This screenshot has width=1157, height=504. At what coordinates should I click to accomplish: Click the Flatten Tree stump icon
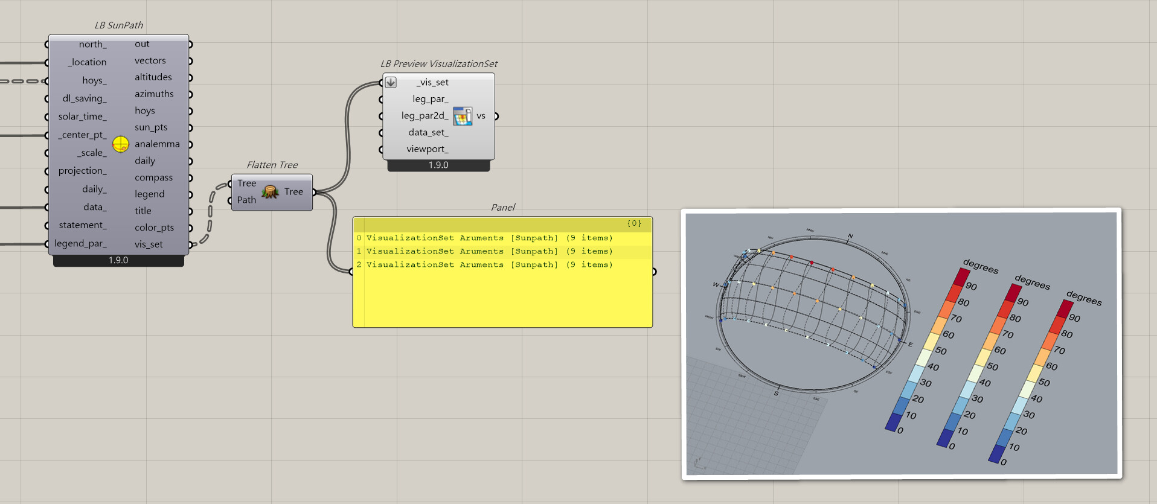[270, 192]
